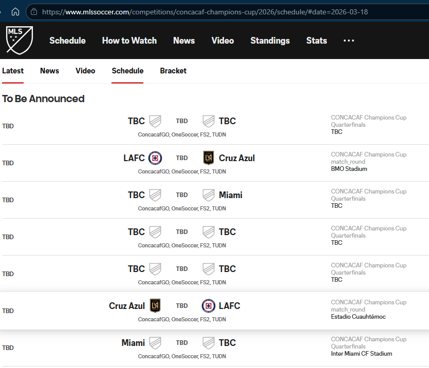Viewport: 429px width, 368px height.
Task: Go to Stats page
Action: pos(316,41)
